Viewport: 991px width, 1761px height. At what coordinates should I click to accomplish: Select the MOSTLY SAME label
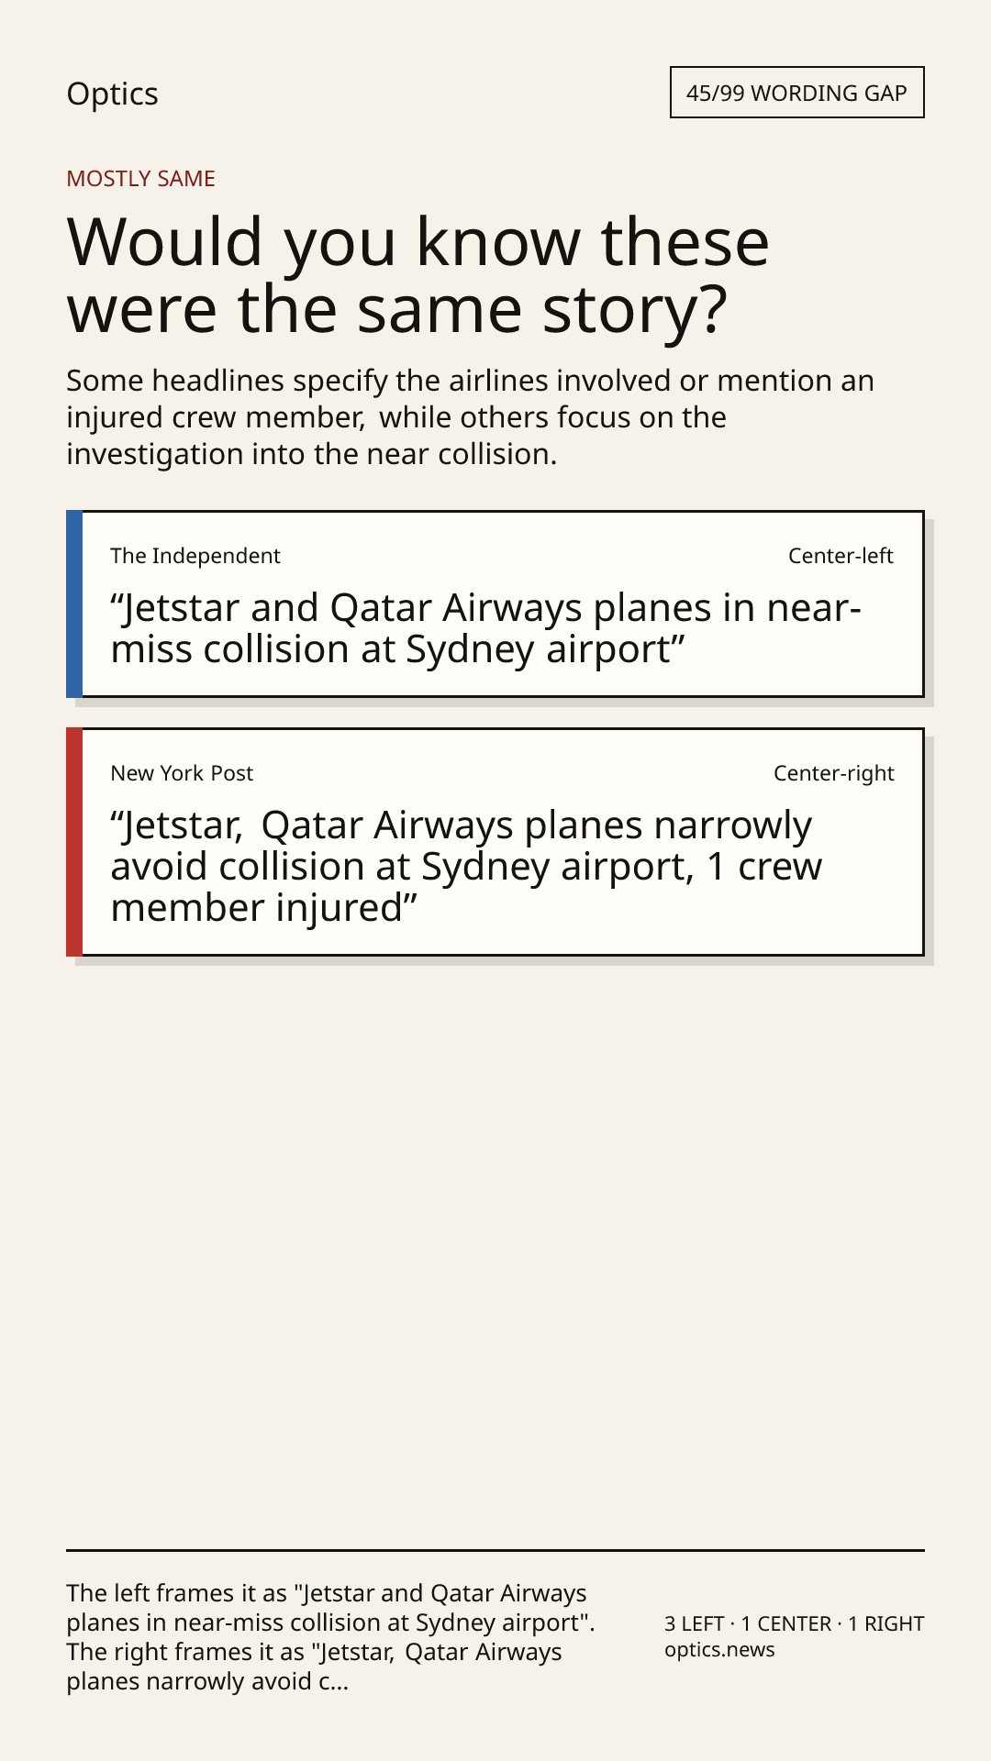click(x=140, y=178)
